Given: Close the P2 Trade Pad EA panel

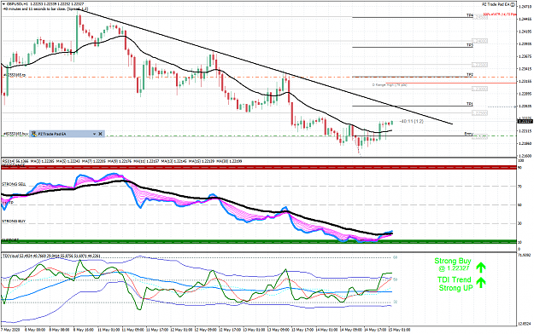Looking at the screenshot, I should pos(100,134).
